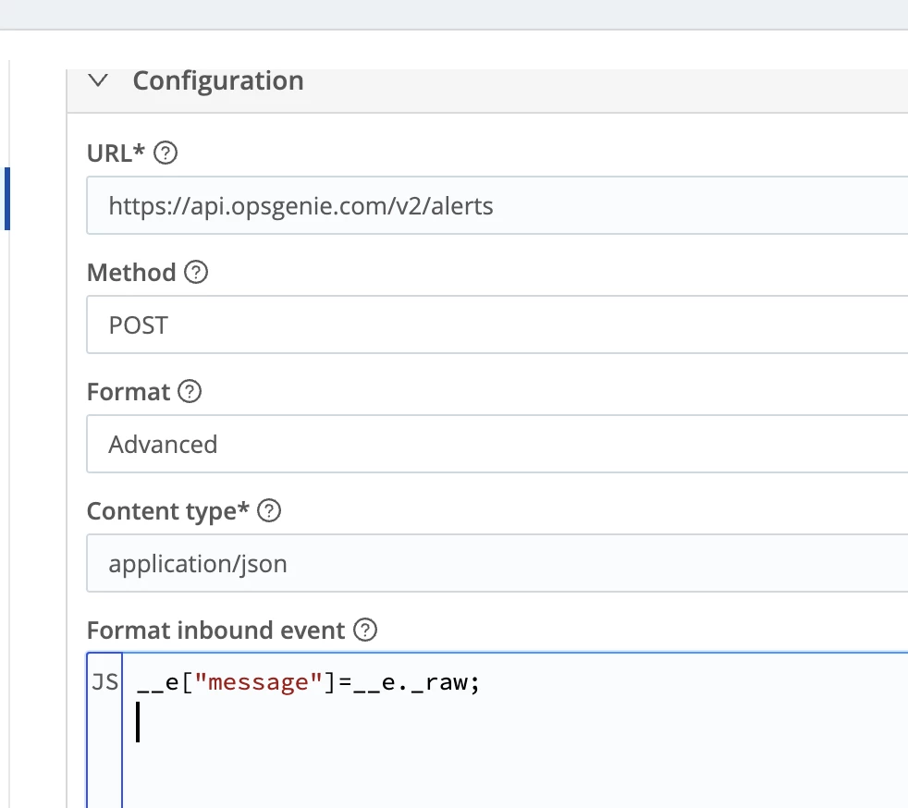This screenshot has height=808, width=908.
Task: Click the help icon next to URL
Action: 166,153
